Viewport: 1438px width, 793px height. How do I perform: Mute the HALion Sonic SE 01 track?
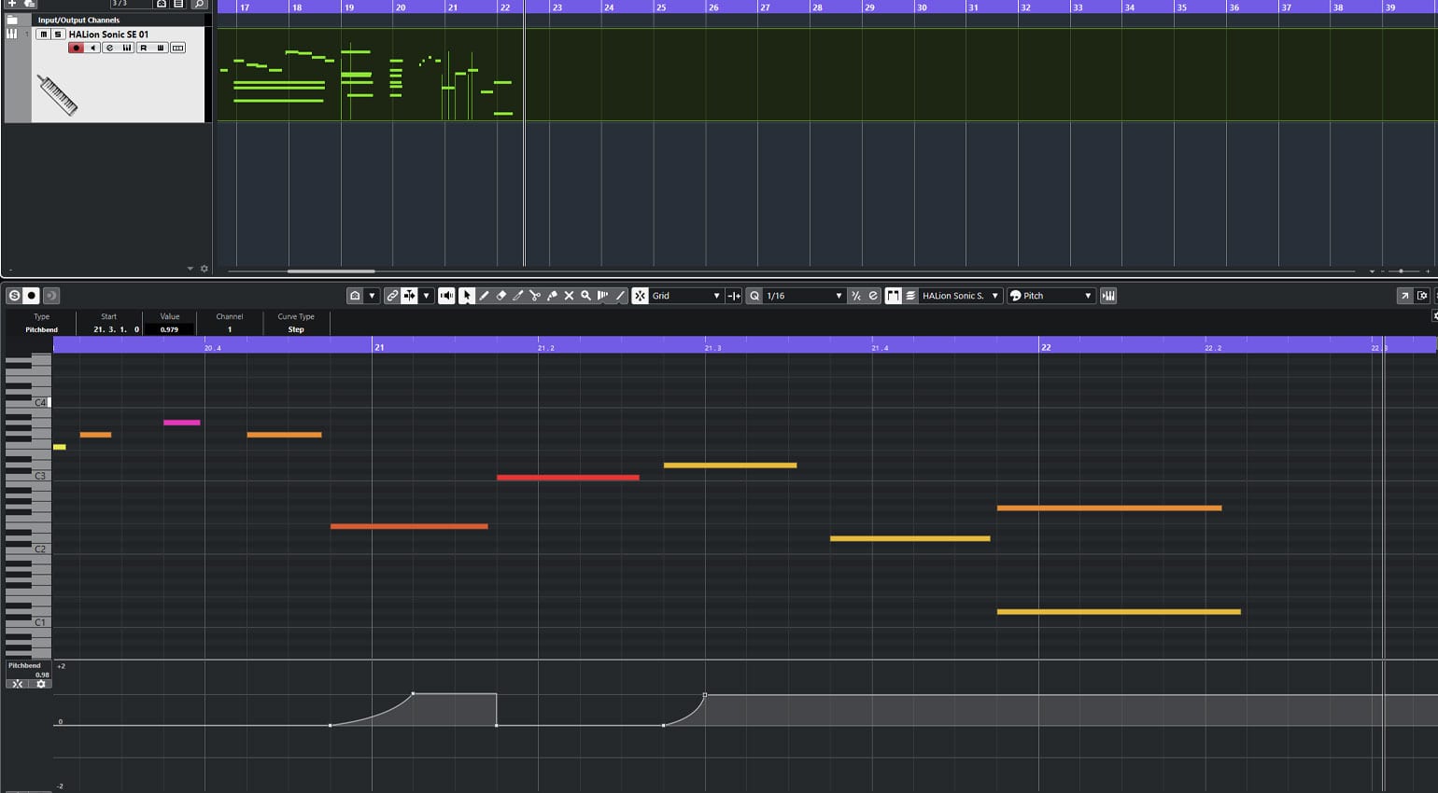pos(43,35)
